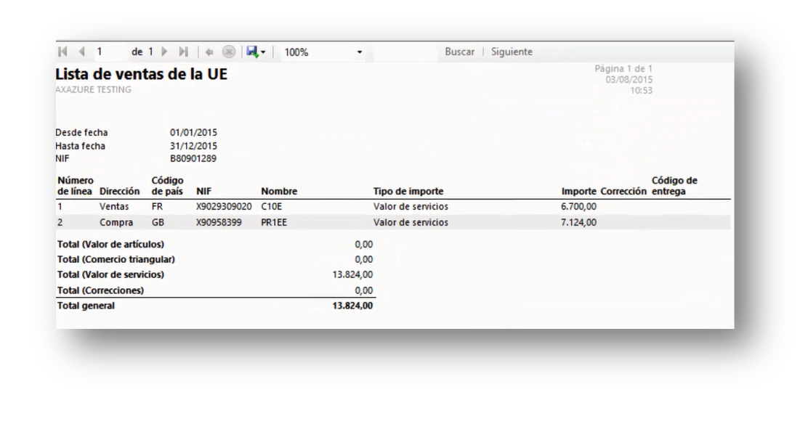Click the Ventas direction cell
This screenshot has width=808, height=424.
[114, 207]
